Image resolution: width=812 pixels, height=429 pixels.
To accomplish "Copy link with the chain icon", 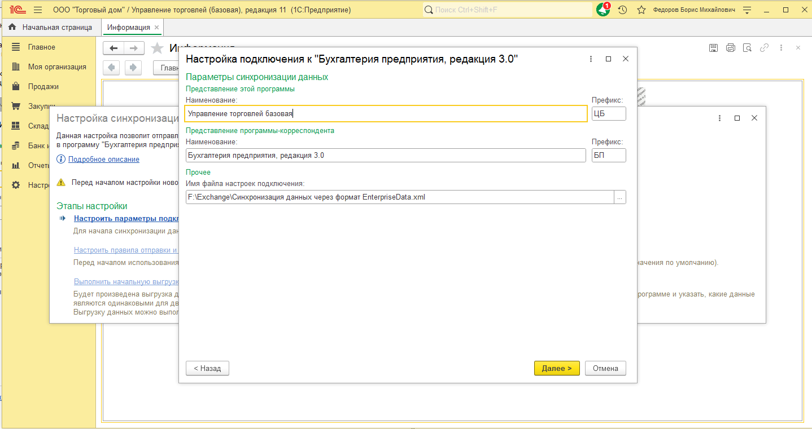I will (x=764, y=48).
